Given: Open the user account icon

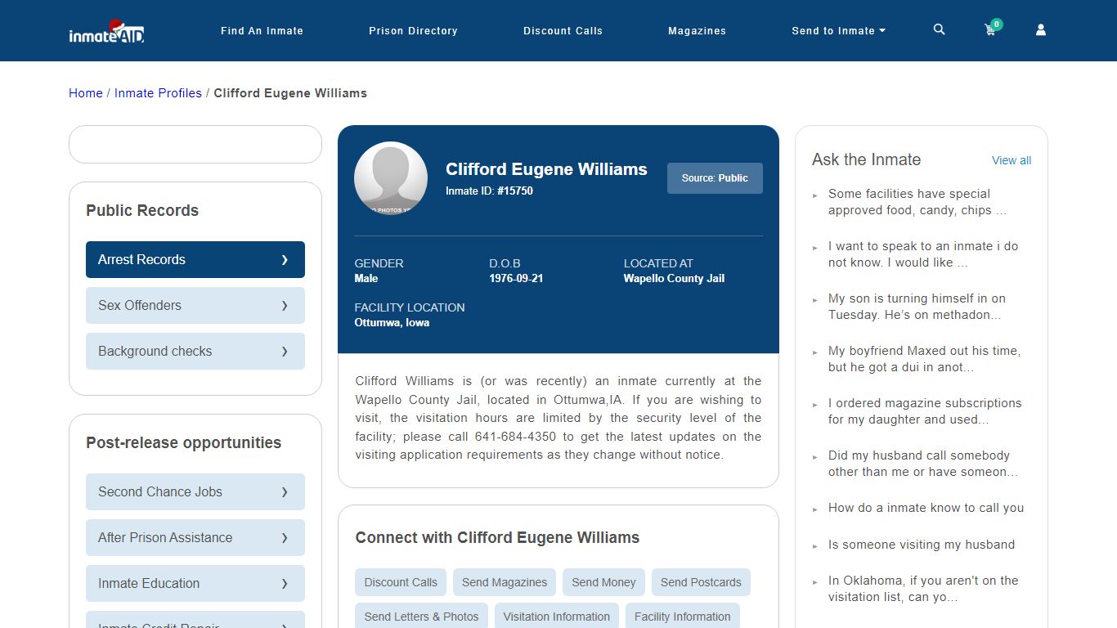Looking at the screenshot, I should point(1041,29).
